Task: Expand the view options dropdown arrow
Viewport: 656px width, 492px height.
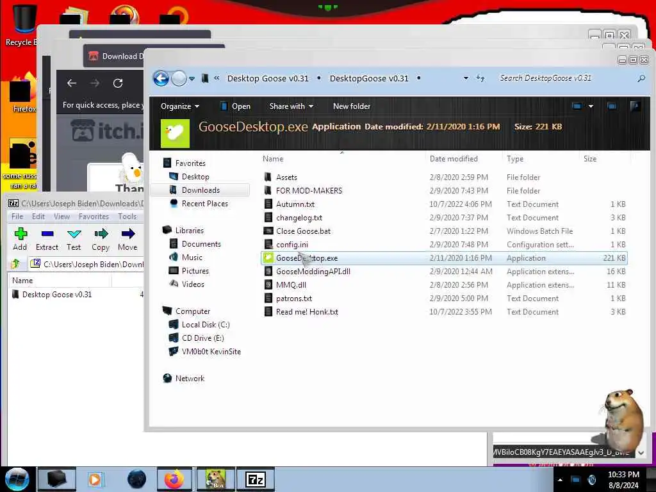Action: coord(591,106)
